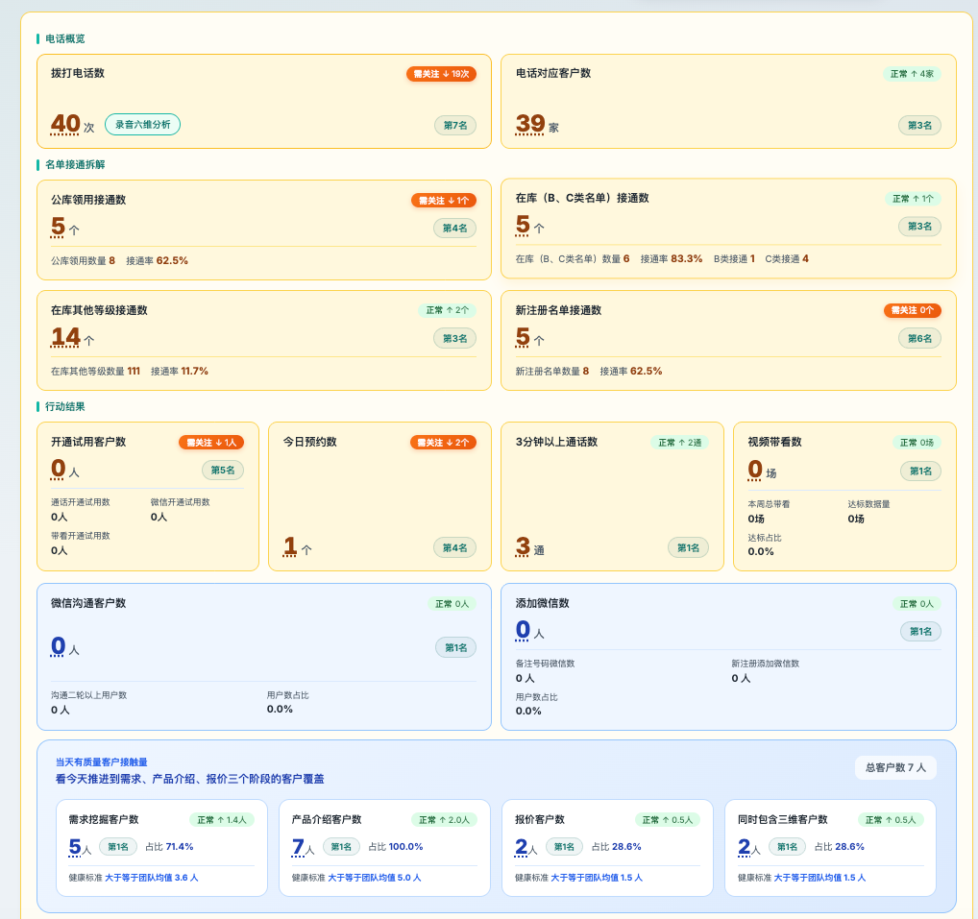Click the 名单接通拆解 section heading
The width and height of the screenshot is (978, 919).
click(x=75, y=164)
